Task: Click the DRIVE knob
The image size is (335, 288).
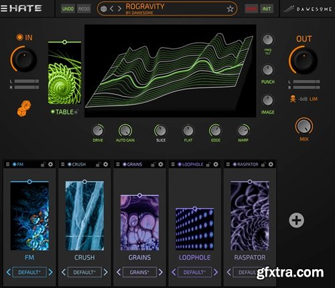Action: pyautogui.click(x=98, y=131)
